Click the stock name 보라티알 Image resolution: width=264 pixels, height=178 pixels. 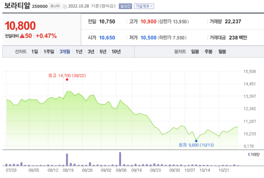[17, 5]
